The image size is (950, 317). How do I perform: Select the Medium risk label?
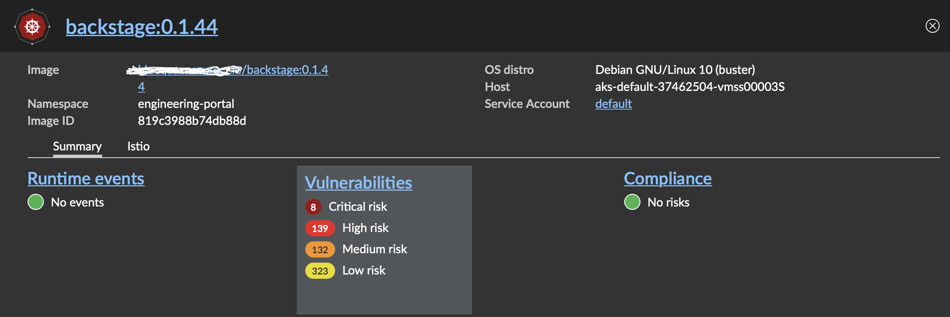click(x=375, y=249)
